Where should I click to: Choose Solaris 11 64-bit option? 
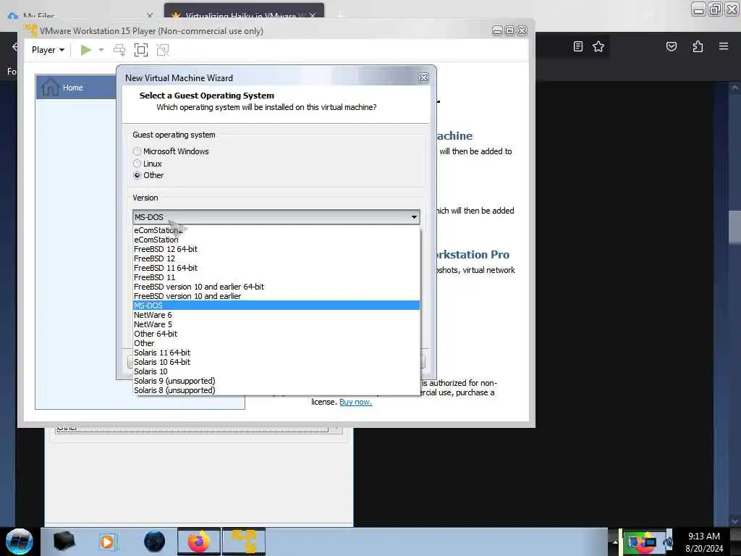[x=276, y=353]
